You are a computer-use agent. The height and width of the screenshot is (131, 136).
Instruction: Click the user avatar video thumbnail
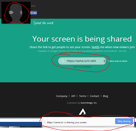(x=16, y=13)
